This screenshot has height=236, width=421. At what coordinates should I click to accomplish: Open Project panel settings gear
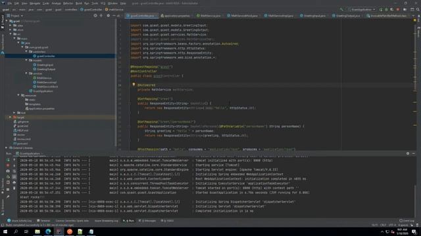(108, 16)
